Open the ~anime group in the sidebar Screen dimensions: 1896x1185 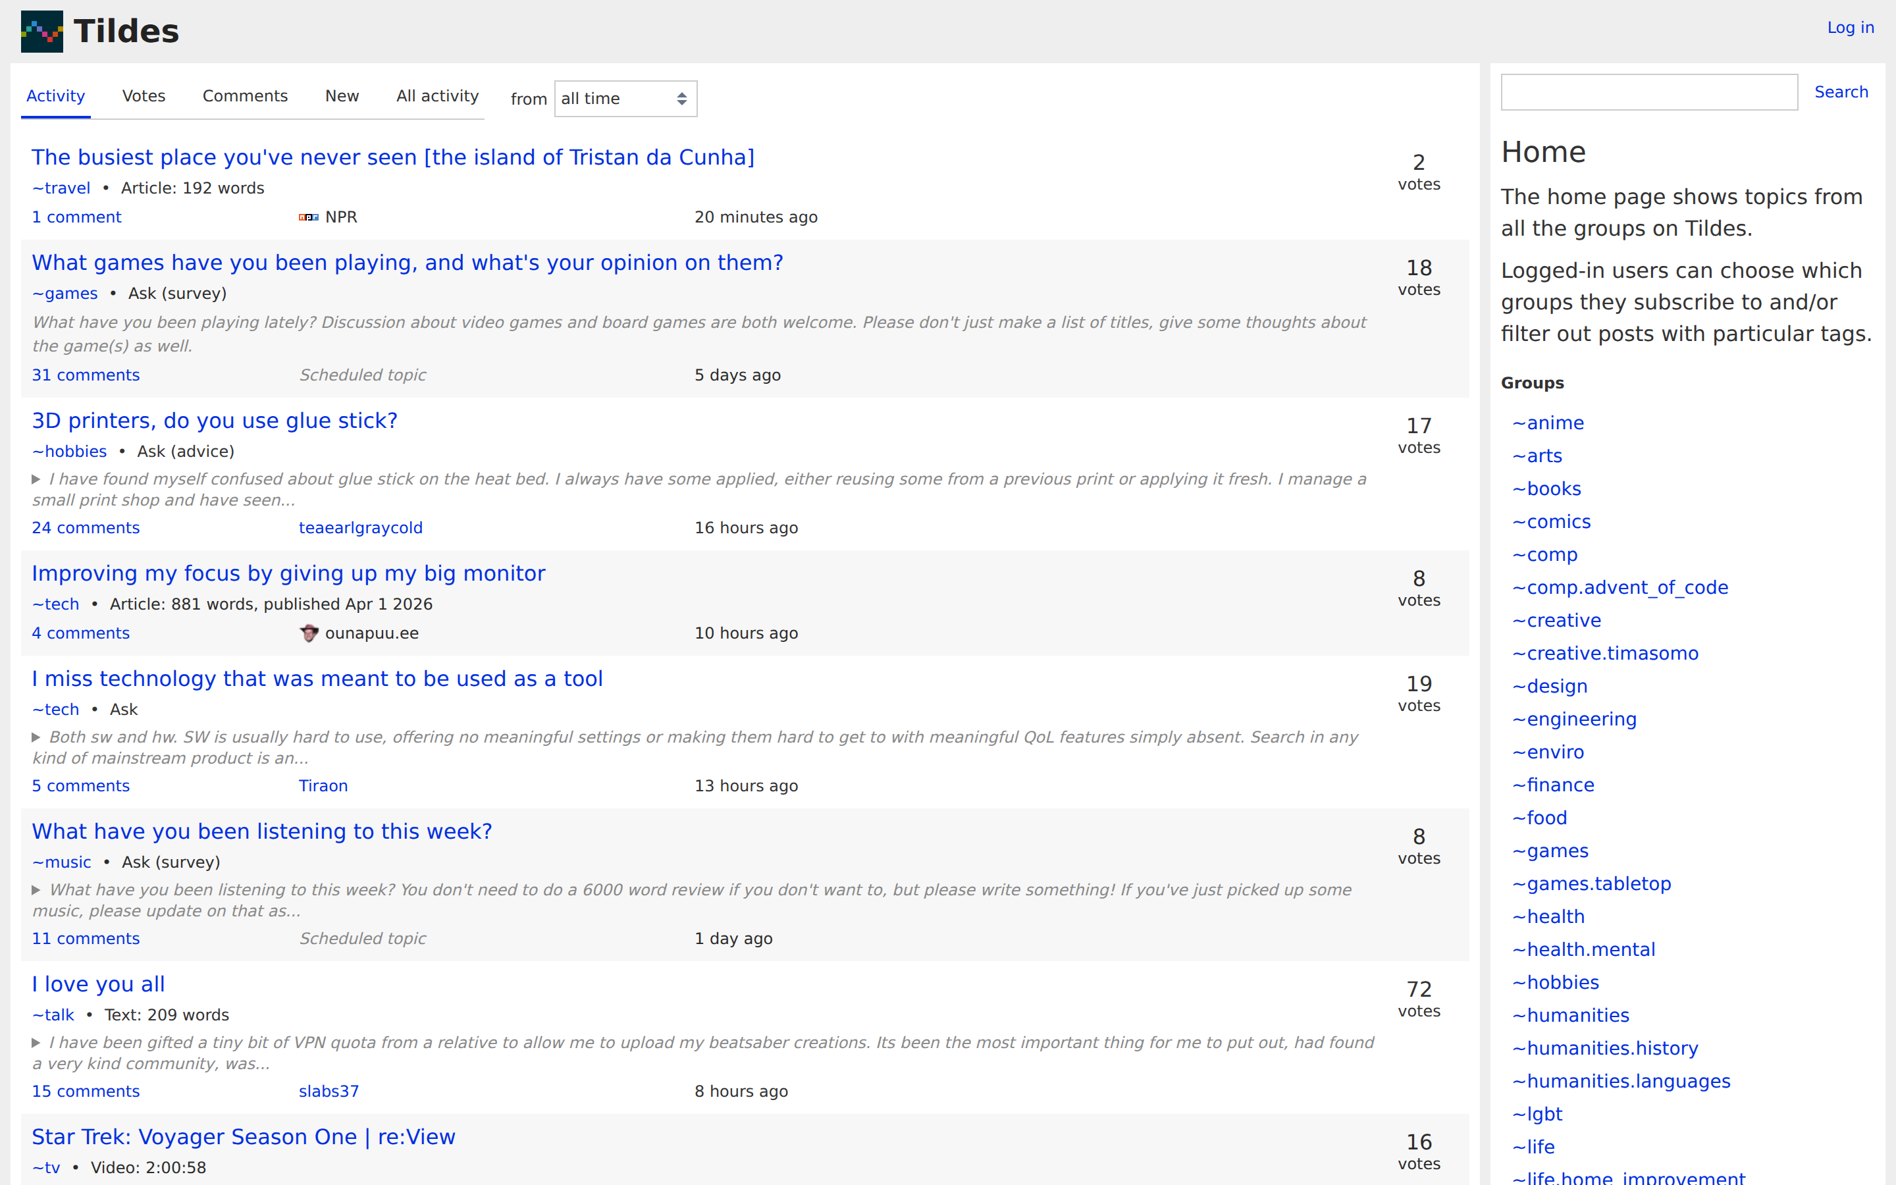pos(1547,423)
